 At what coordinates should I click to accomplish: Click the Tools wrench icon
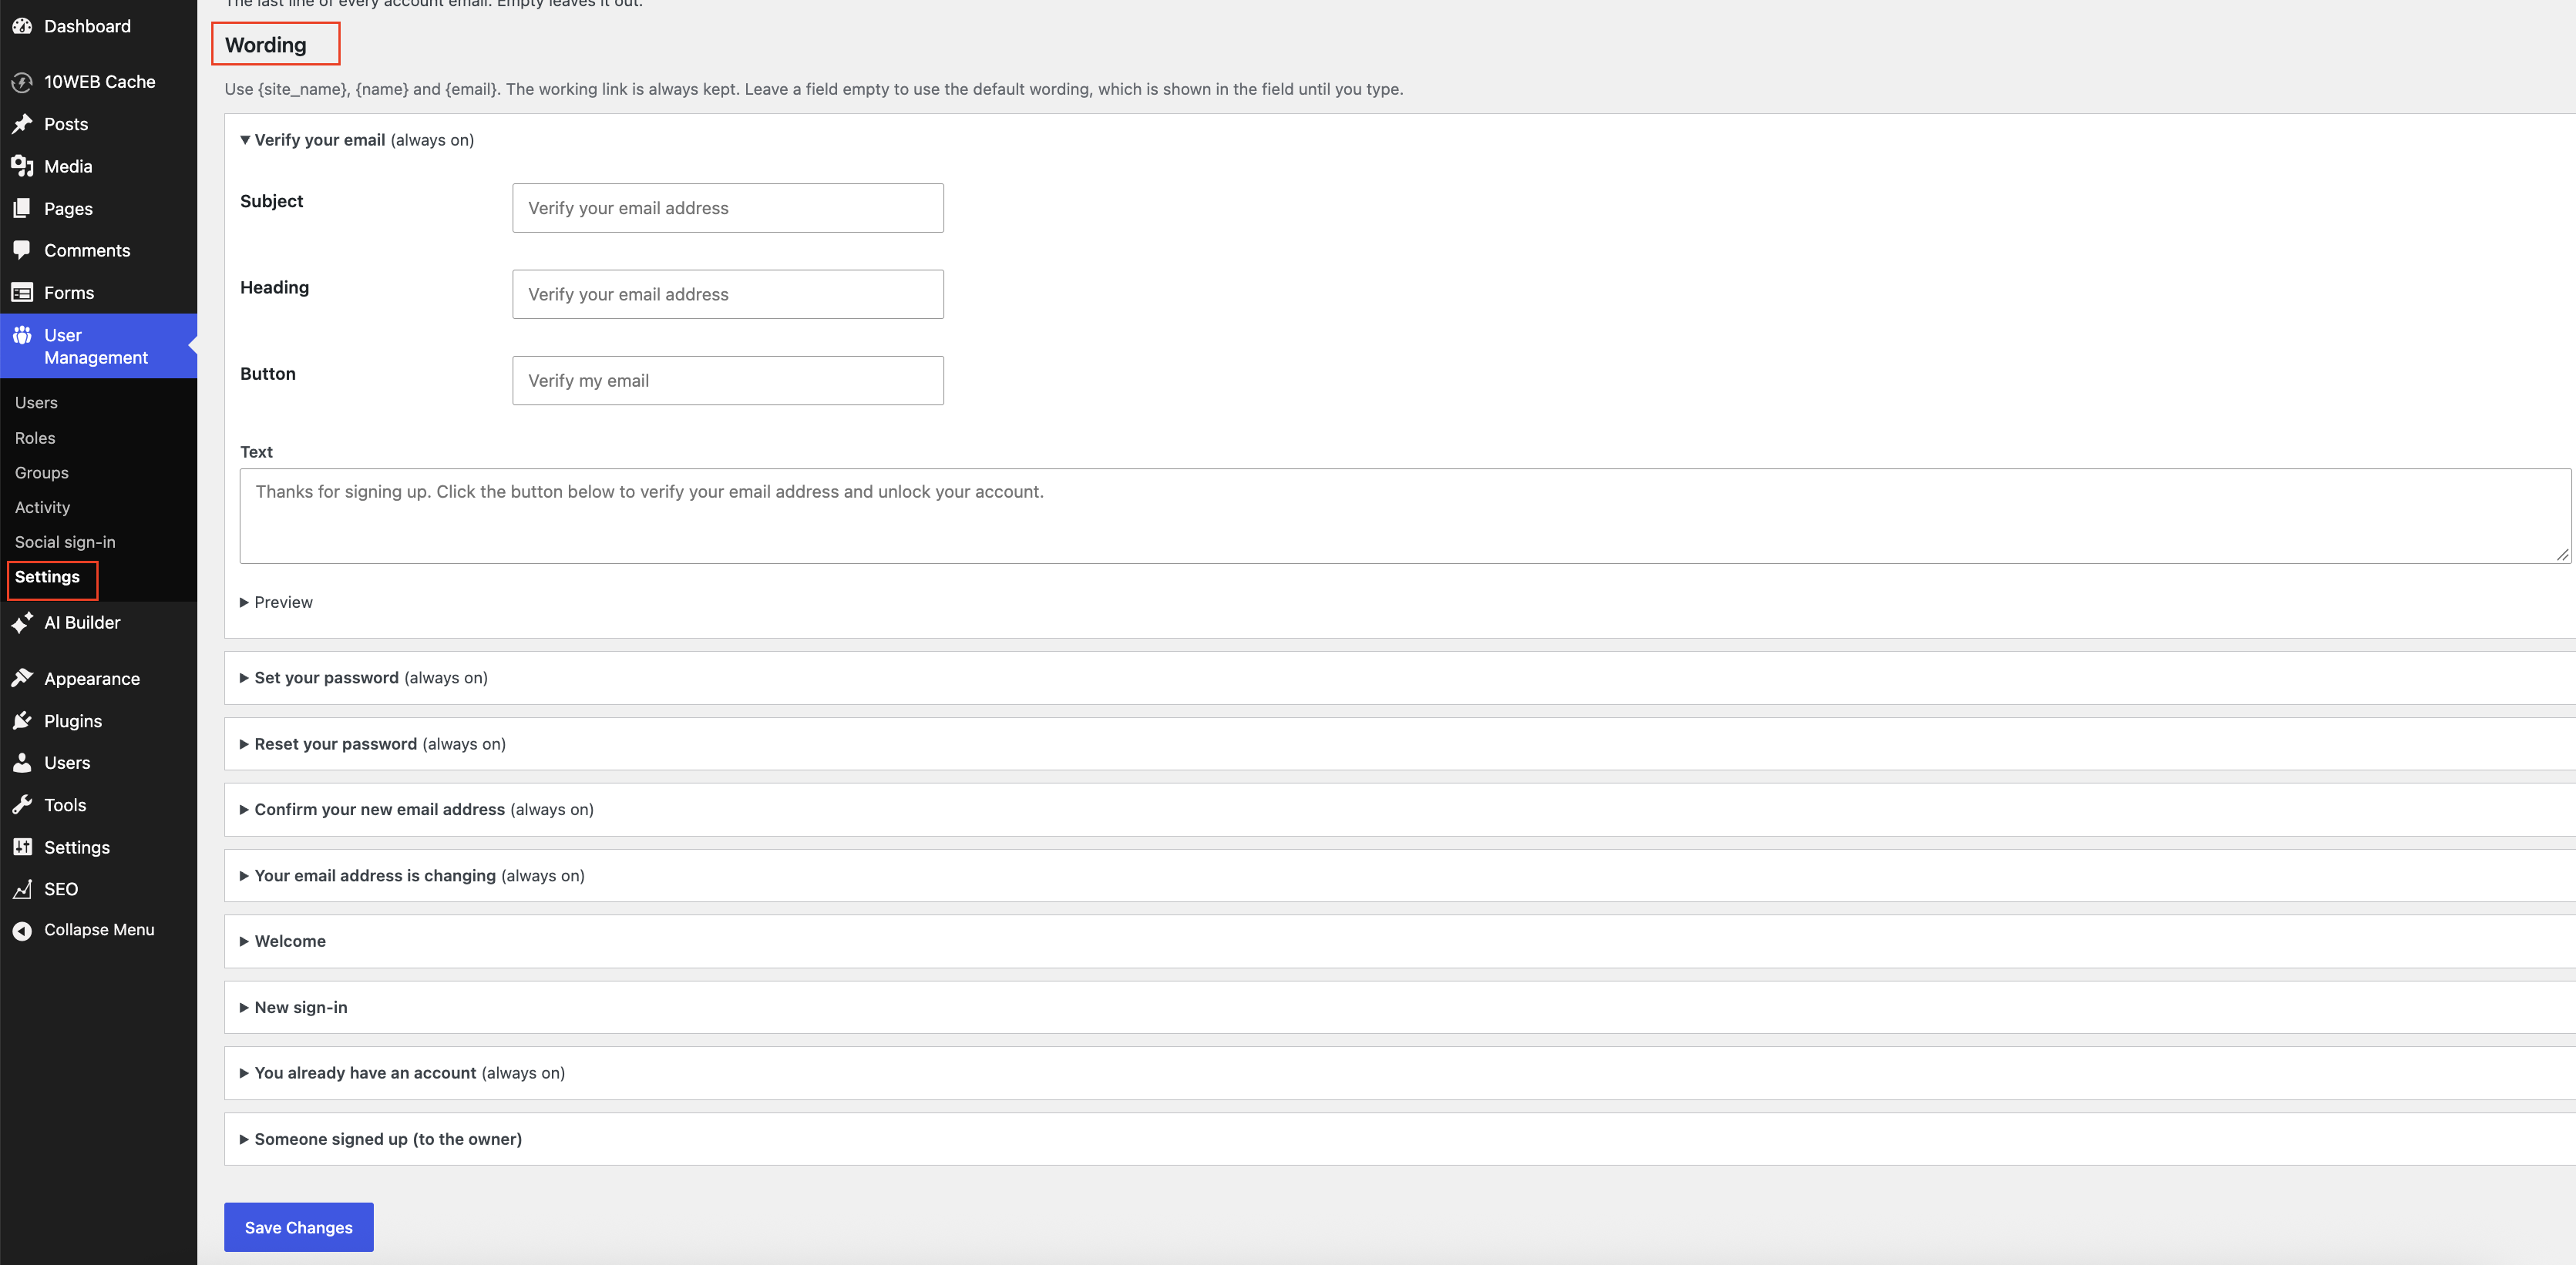point(22,804)
